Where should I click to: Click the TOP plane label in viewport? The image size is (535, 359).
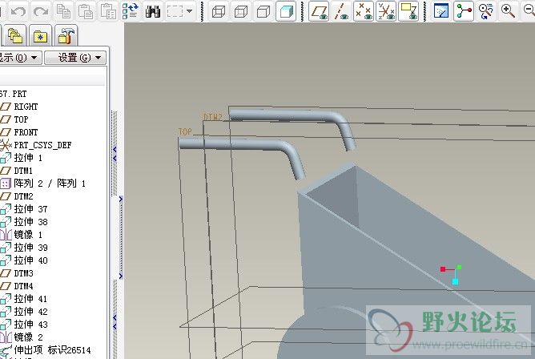tap(185, 131)
